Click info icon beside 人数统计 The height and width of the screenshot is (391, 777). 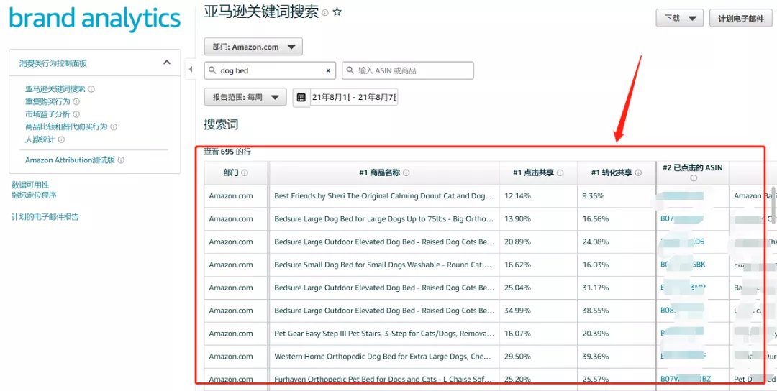[x=61, y=139]
